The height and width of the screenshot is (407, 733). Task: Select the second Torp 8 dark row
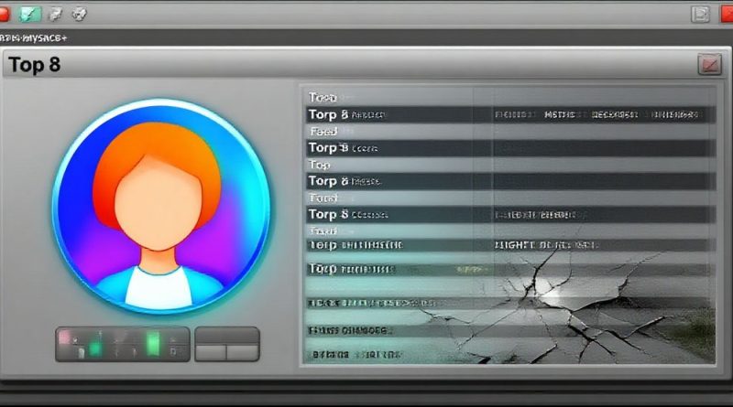point(509,148)
